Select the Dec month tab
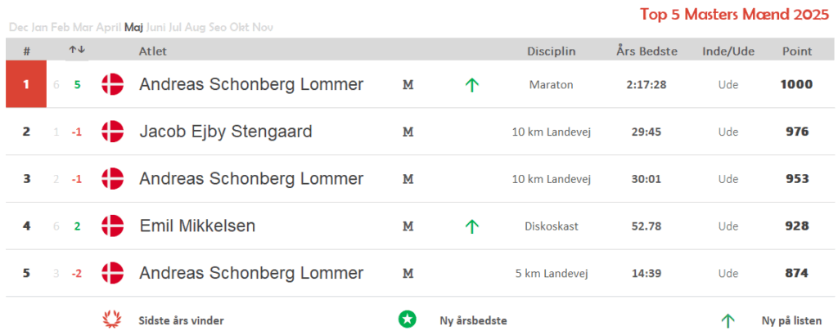Screen dimensions: 838x331 pyautogui.click(x=19, y=27)
